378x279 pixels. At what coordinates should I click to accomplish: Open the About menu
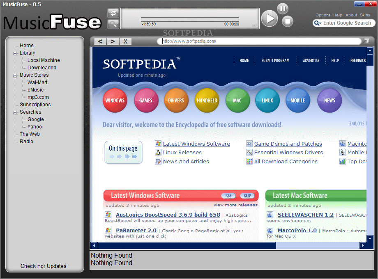[x=351, y=15]
